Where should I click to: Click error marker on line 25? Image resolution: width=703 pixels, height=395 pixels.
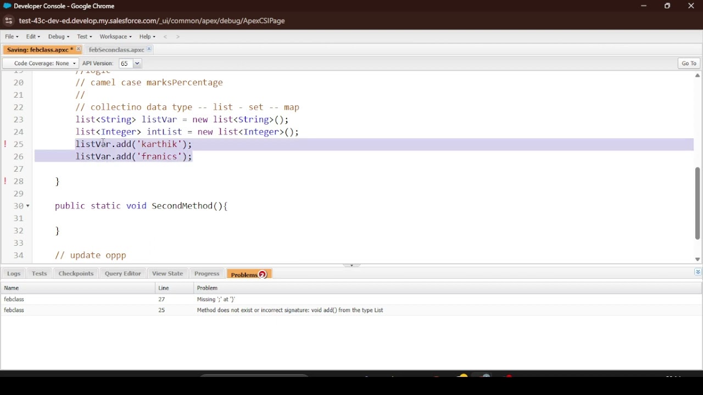click(5, 144)
